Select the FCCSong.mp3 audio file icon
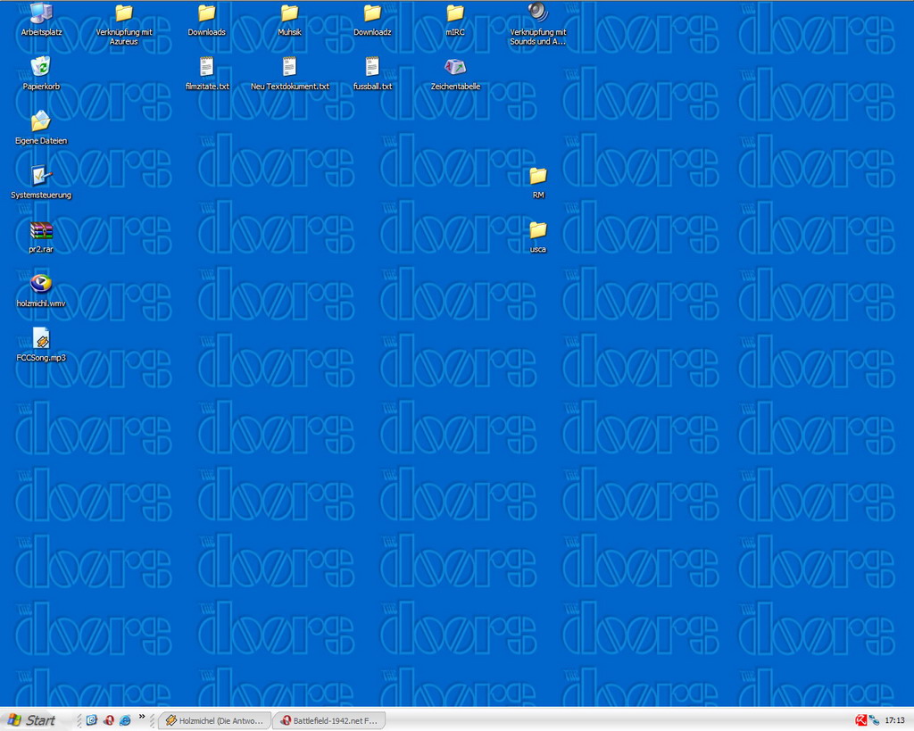 tap(41, 345)
